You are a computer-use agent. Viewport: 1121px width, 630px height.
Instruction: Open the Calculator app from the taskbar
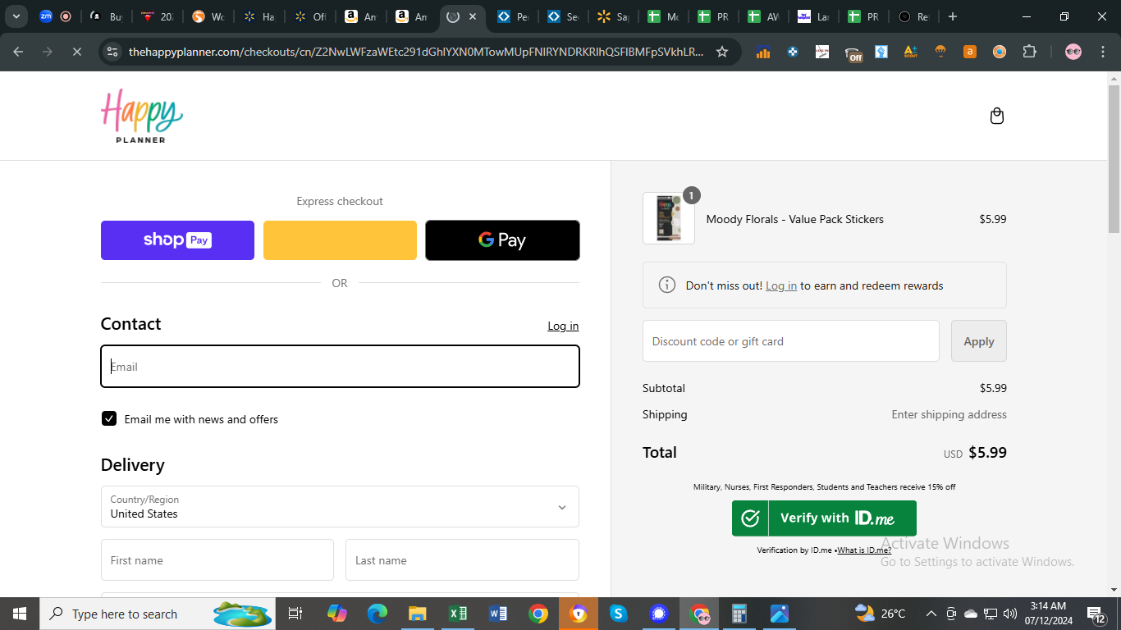739,614
